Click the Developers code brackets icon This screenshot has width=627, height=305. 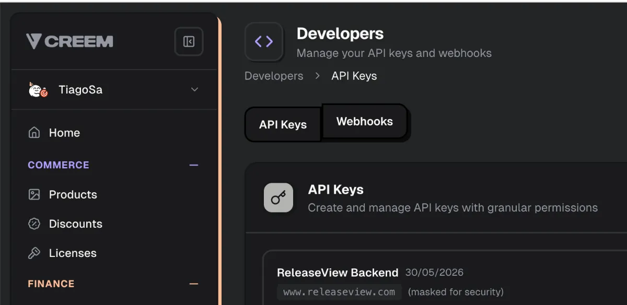coord(264,42)
